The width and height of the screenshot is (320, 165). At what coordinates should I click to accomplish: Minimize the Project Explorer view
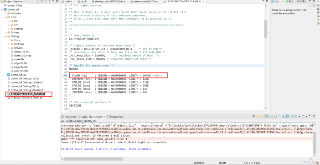click(x=53, y=1)
